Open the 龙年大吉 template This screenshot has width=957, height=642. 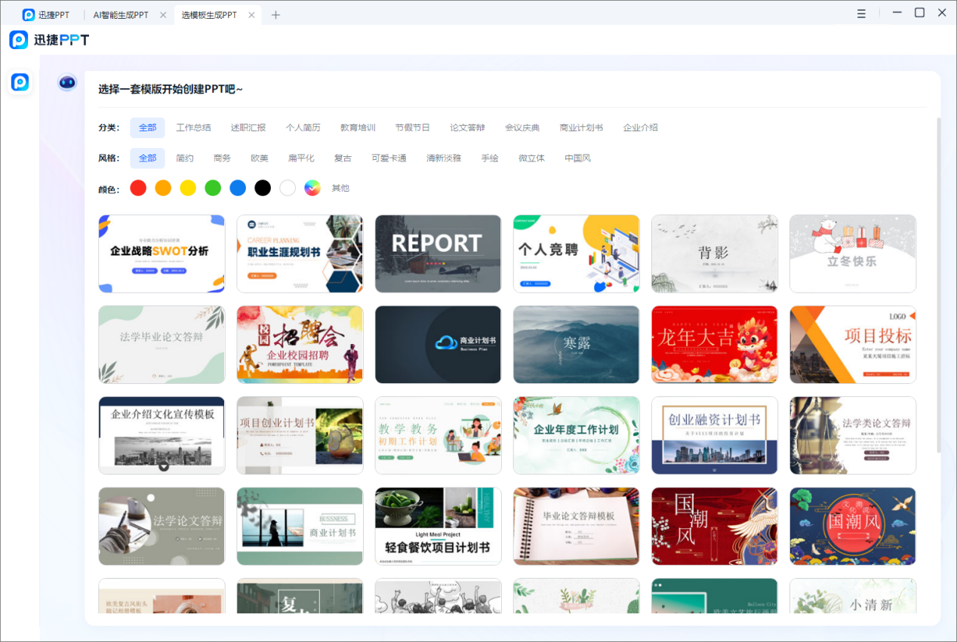[x=715, y=345]
